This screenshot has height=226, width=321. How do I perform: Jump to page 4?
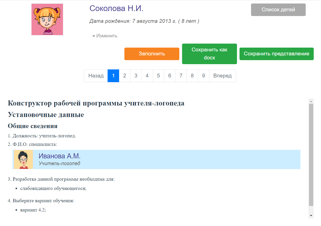[x=147, y=76]
